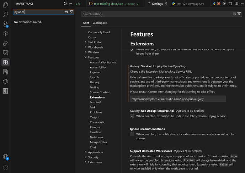
Task: Select Comments settings category
Action: tap(97, 122)
